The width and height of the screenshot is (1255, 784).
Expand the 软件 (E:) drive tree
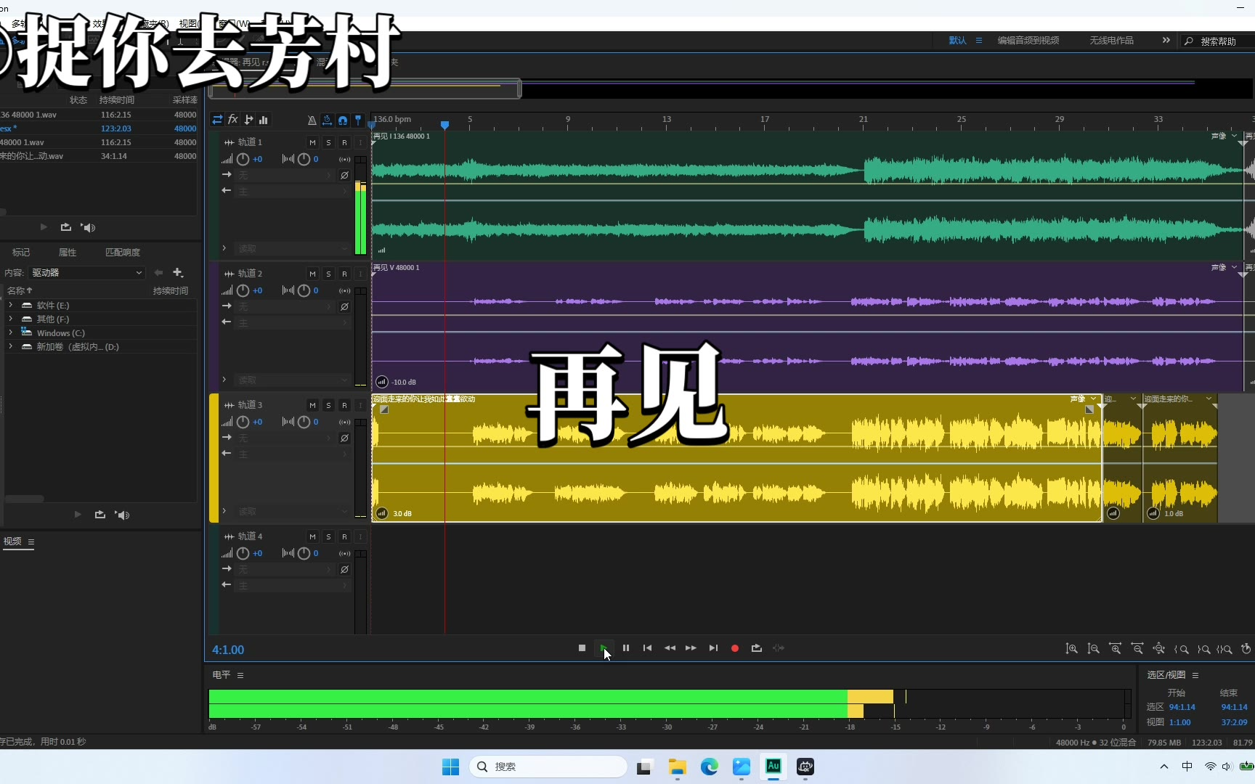(11, 306)
